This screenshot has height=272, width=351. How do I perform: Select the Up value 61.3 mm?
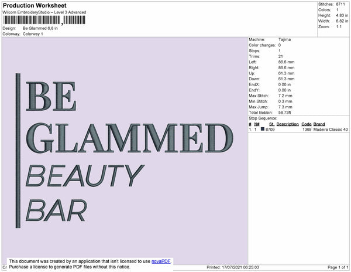286,73
